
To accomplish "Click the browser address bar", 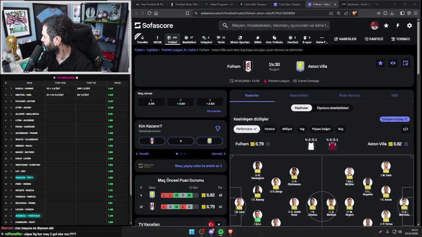I will pyautogui.click(x=260, y=13).
